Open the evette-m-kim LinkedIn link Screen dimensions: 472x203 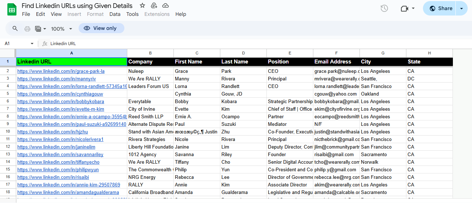[x=61, y=109]
